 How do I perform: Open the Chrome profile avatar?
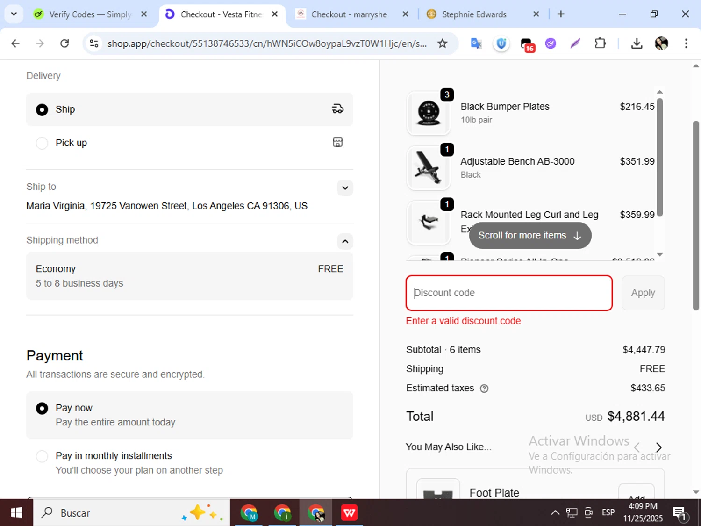(661, 43)
